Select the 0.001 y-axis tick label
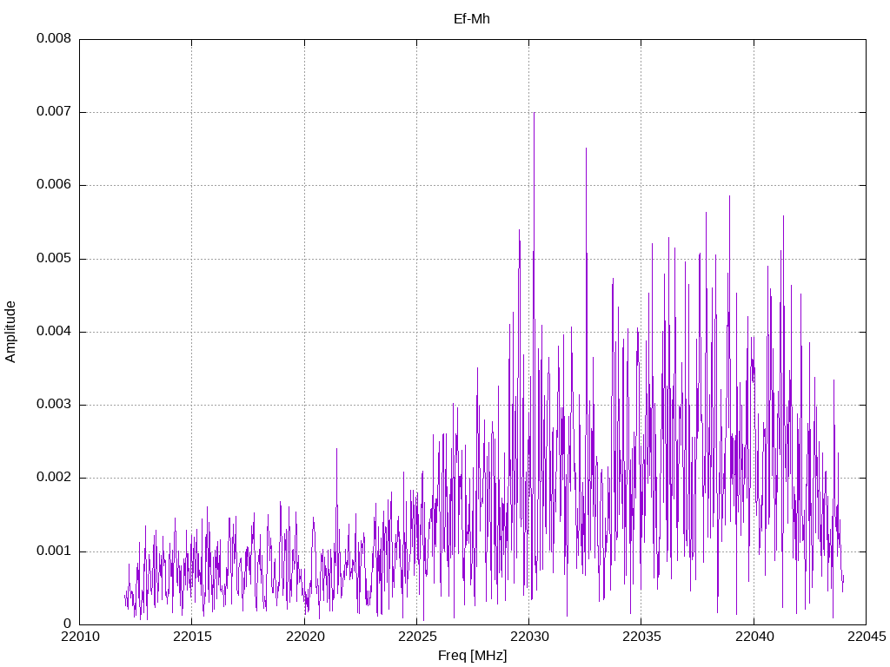 click(x=54, y=551)
